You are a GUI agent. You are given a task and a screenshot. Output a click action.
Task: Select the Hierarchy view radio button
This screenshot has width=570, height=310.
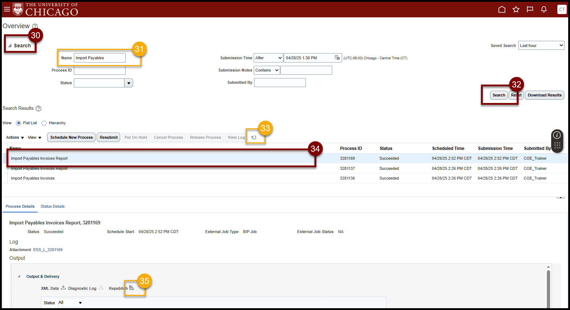[x=44, y=123]
